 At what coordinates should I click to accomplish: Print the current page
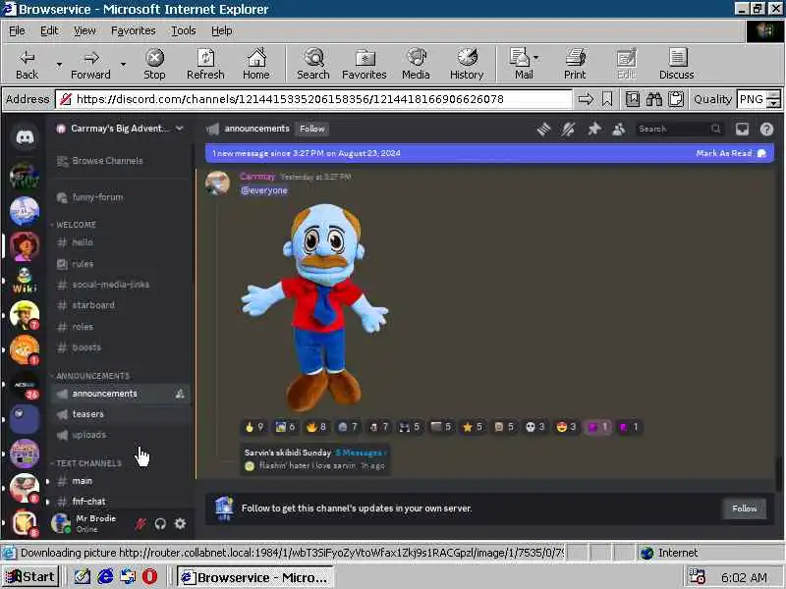click(575, 64)
